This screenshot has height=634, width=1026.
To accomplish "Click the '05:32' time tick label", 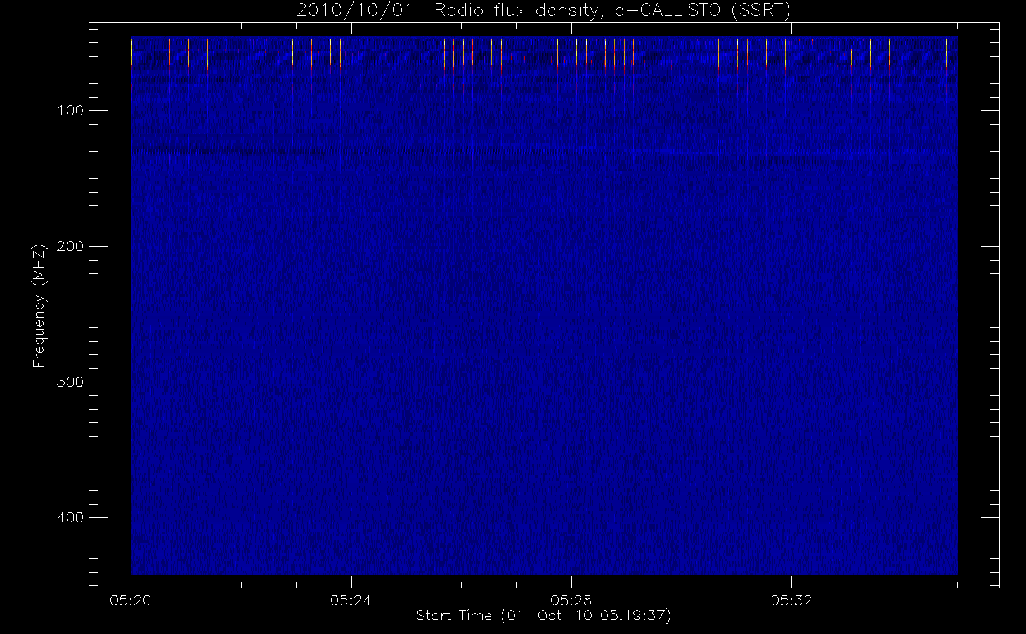I will [x=791, y=600].
